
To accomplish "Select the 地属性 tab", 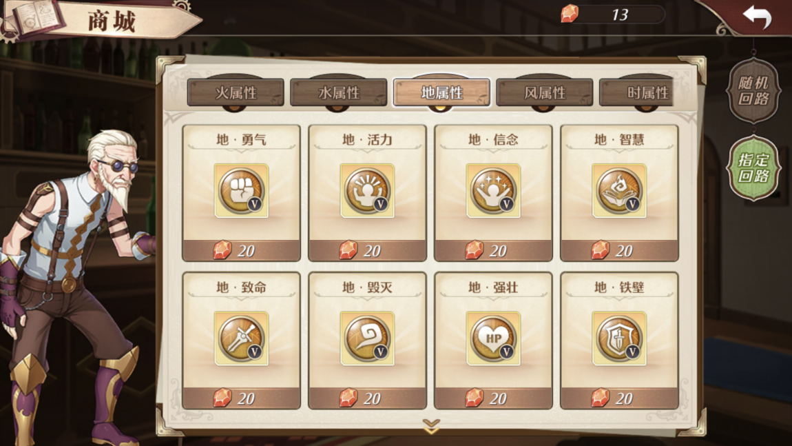I will [442, 92].
